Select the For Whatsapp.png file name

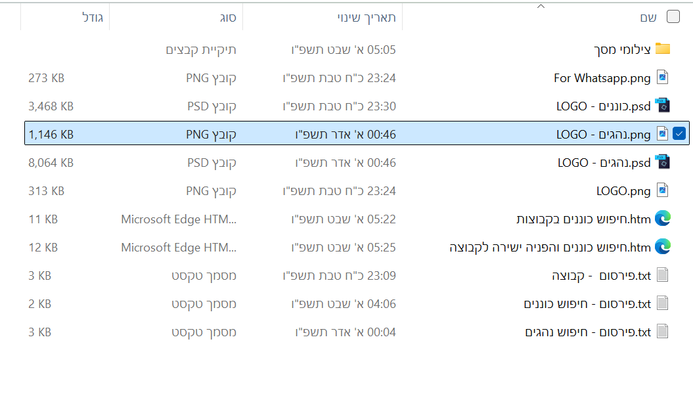[601, 77]
